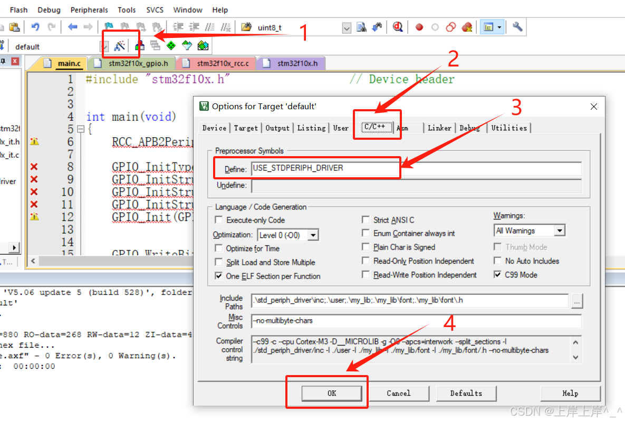This screenshot has height=422, width=625.
Task: Enable Optimize for Time checkbox
Action: (x=218, y=248)
